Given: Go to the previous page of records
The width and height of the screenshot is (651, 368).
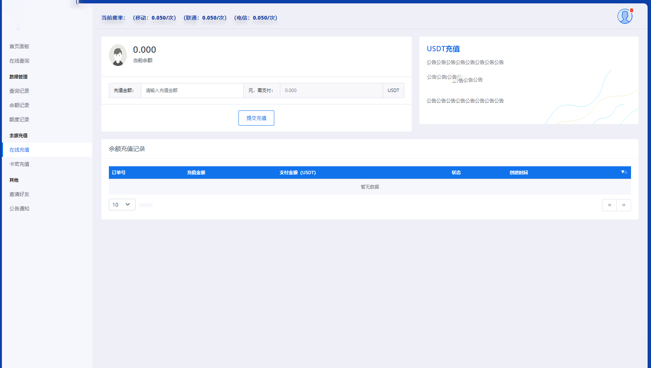Looking at the screenshot, I should click(609, 205).
